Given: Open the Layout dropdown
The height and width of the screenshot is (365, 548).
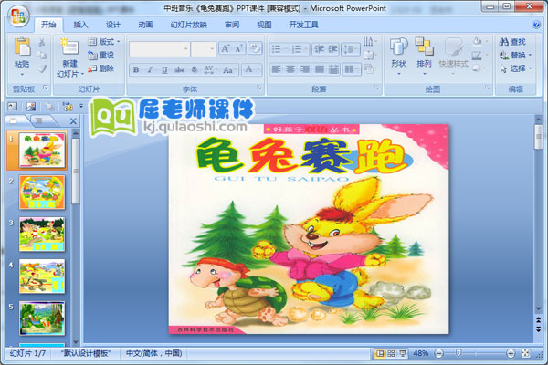Looking at the screenshot, I should [x=104, y=42].
